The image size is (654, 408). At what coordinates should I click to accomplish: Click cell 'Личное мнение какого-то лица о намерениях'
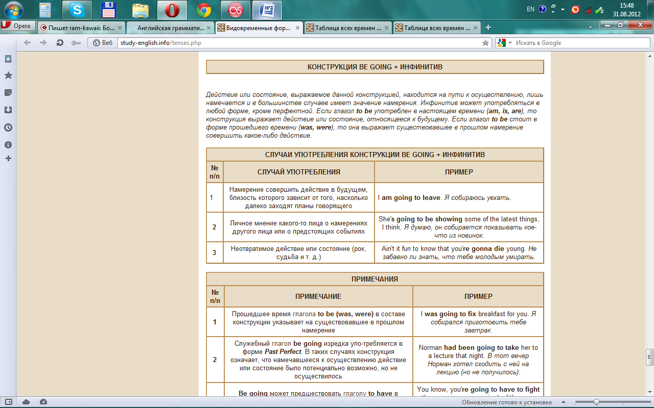[299, 227]
